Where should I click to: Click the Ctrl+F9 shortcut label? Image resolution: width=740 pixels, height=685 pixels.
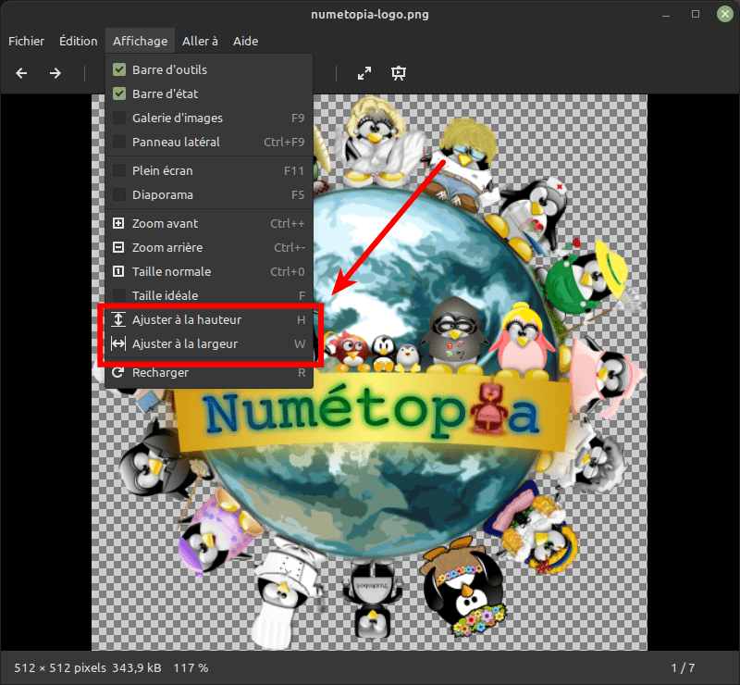point(284,143)
